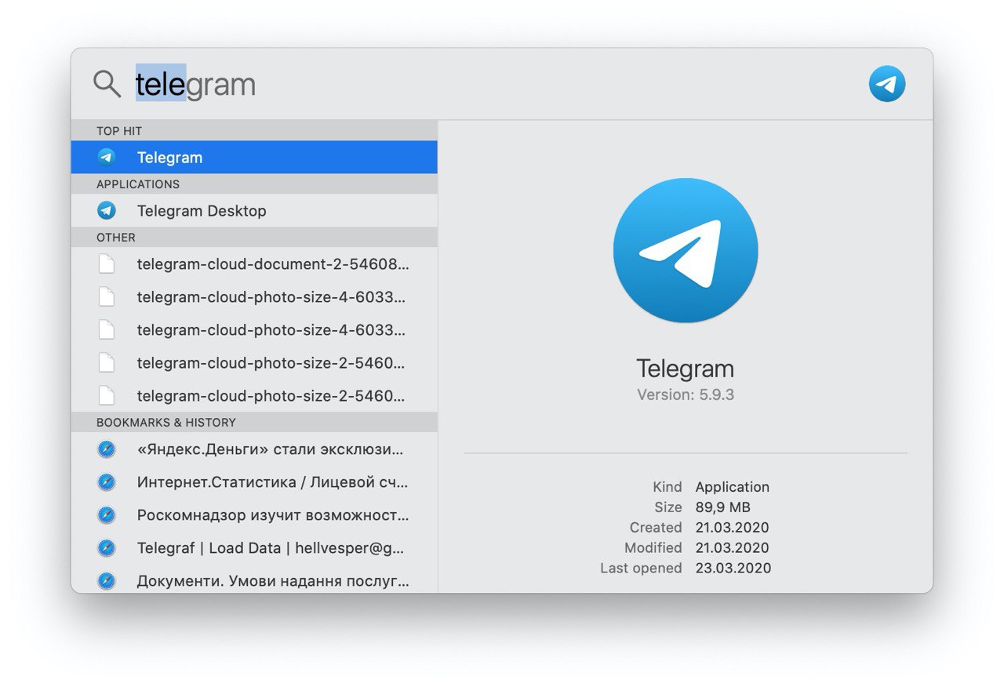Open the Интернет.Статистика / Лицевой сч bookmark

click(x=254, y=482)
